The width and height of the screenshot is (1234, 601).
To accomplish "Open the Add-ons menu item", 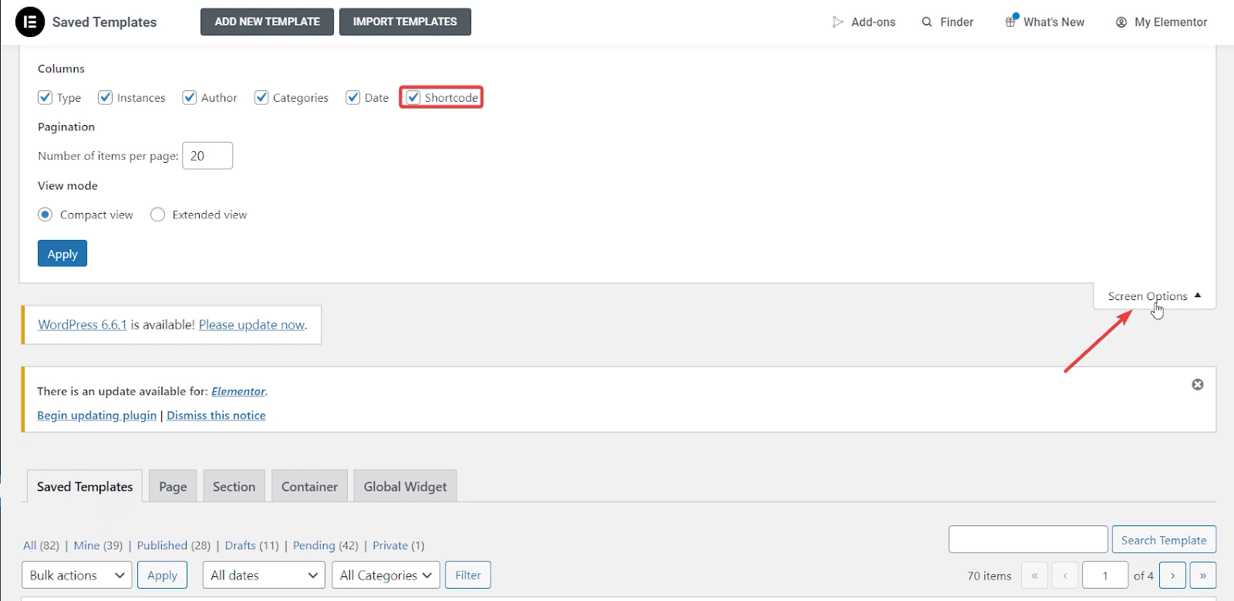I will pos(864,22).
